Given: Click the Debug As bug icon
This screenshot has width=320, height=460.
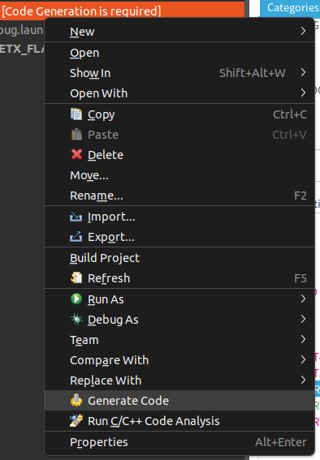Looking at the screenshot, I should 76,319.
